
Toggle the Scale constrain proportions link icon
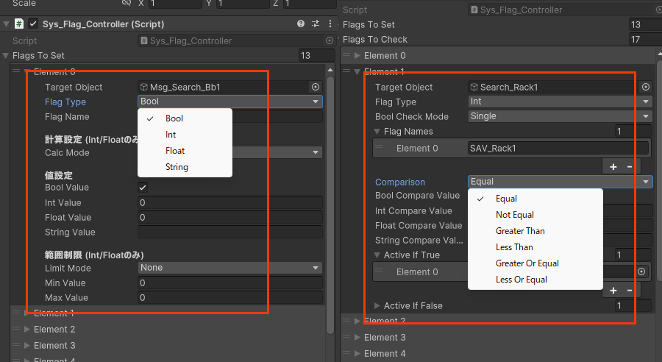pyautogui.click(x=127, y=3)
